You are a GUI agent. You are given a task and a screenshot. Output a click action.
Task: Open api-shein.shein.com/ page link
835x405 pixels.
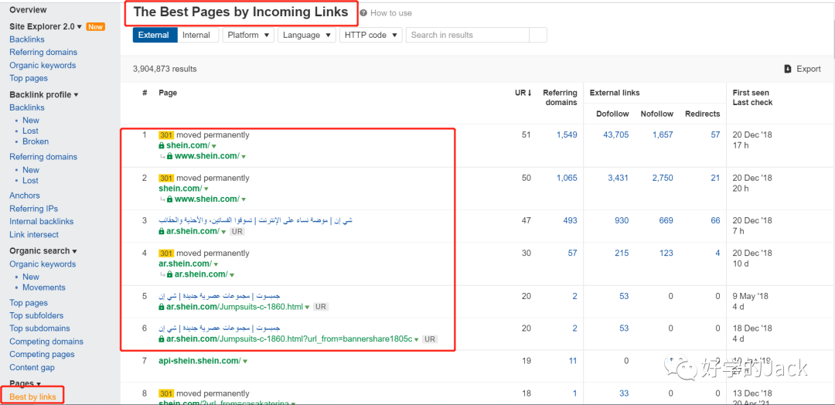click(x=199, y=361)
